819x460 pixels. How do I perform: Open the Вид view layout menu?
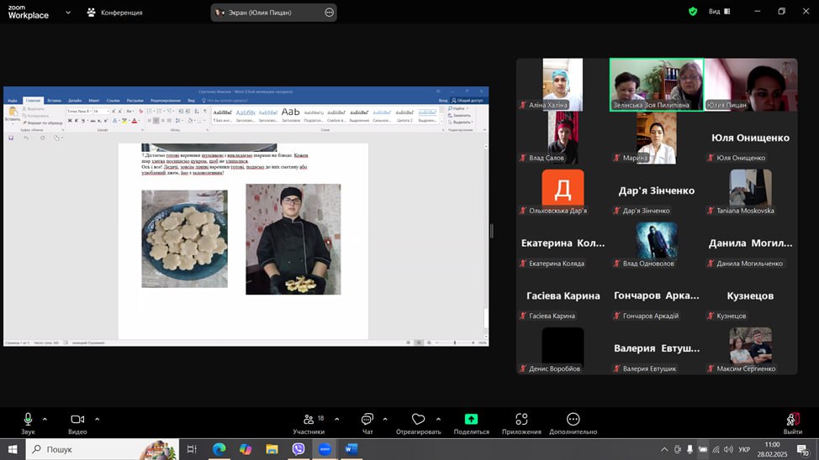(x=719, y=12)
